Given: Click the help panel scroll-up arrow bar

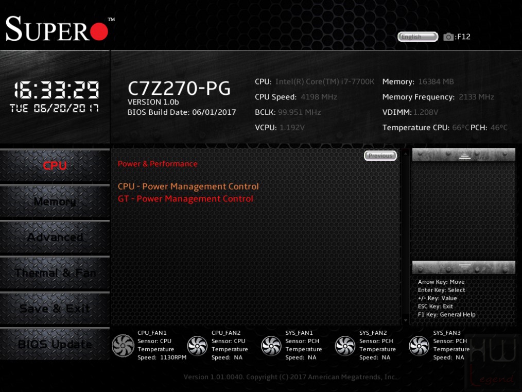Looking at the screenshot, I should click(x=464, y=155).
